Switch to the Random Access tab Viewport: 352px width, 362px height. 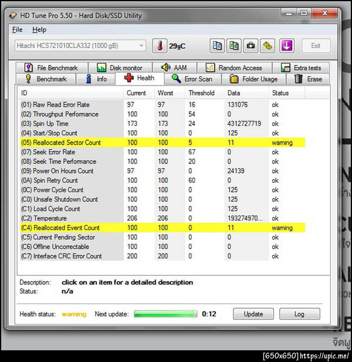click(234, 67)
